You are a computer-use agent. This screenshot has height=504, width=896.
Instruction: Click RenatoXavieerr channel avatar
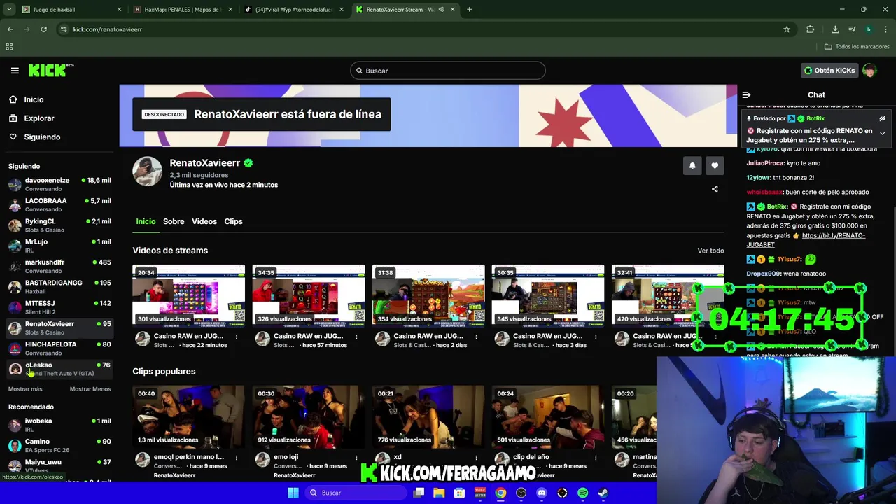(x=148, y=171)
